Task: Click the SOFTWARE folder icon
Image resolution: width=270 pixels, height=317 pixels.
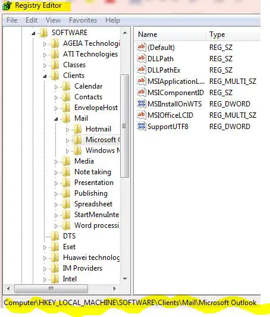Action: (x=43, y=33)
